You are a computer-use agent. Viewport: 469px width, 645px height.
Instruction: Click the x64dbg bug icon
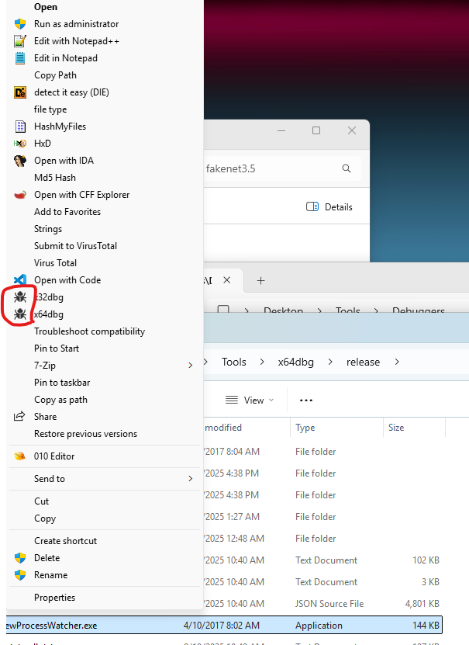coord(20,314)
